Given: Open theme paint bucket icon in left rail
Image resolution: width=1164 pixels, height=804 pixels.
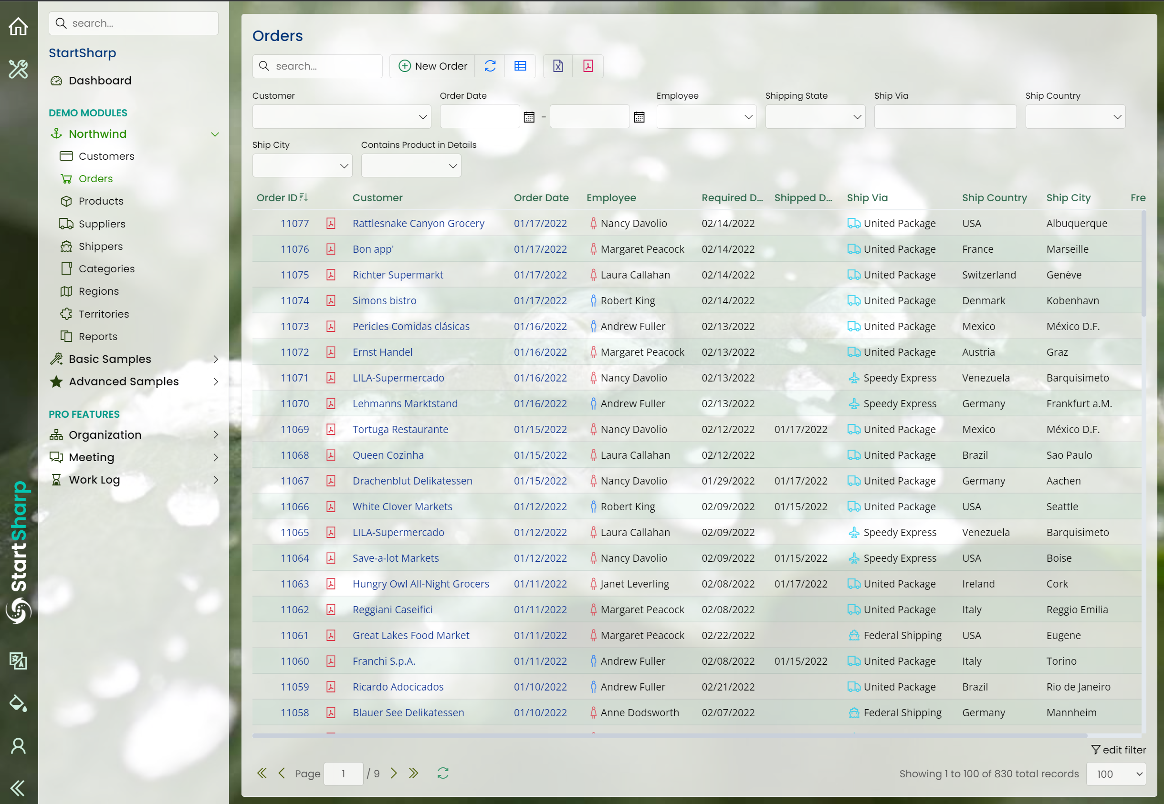Looking at the screenshot, I should click(x=18, y=703).
